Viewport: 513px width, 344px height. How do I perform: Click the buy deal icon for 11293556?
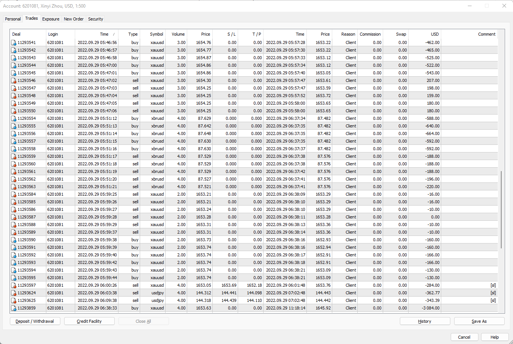14,134
